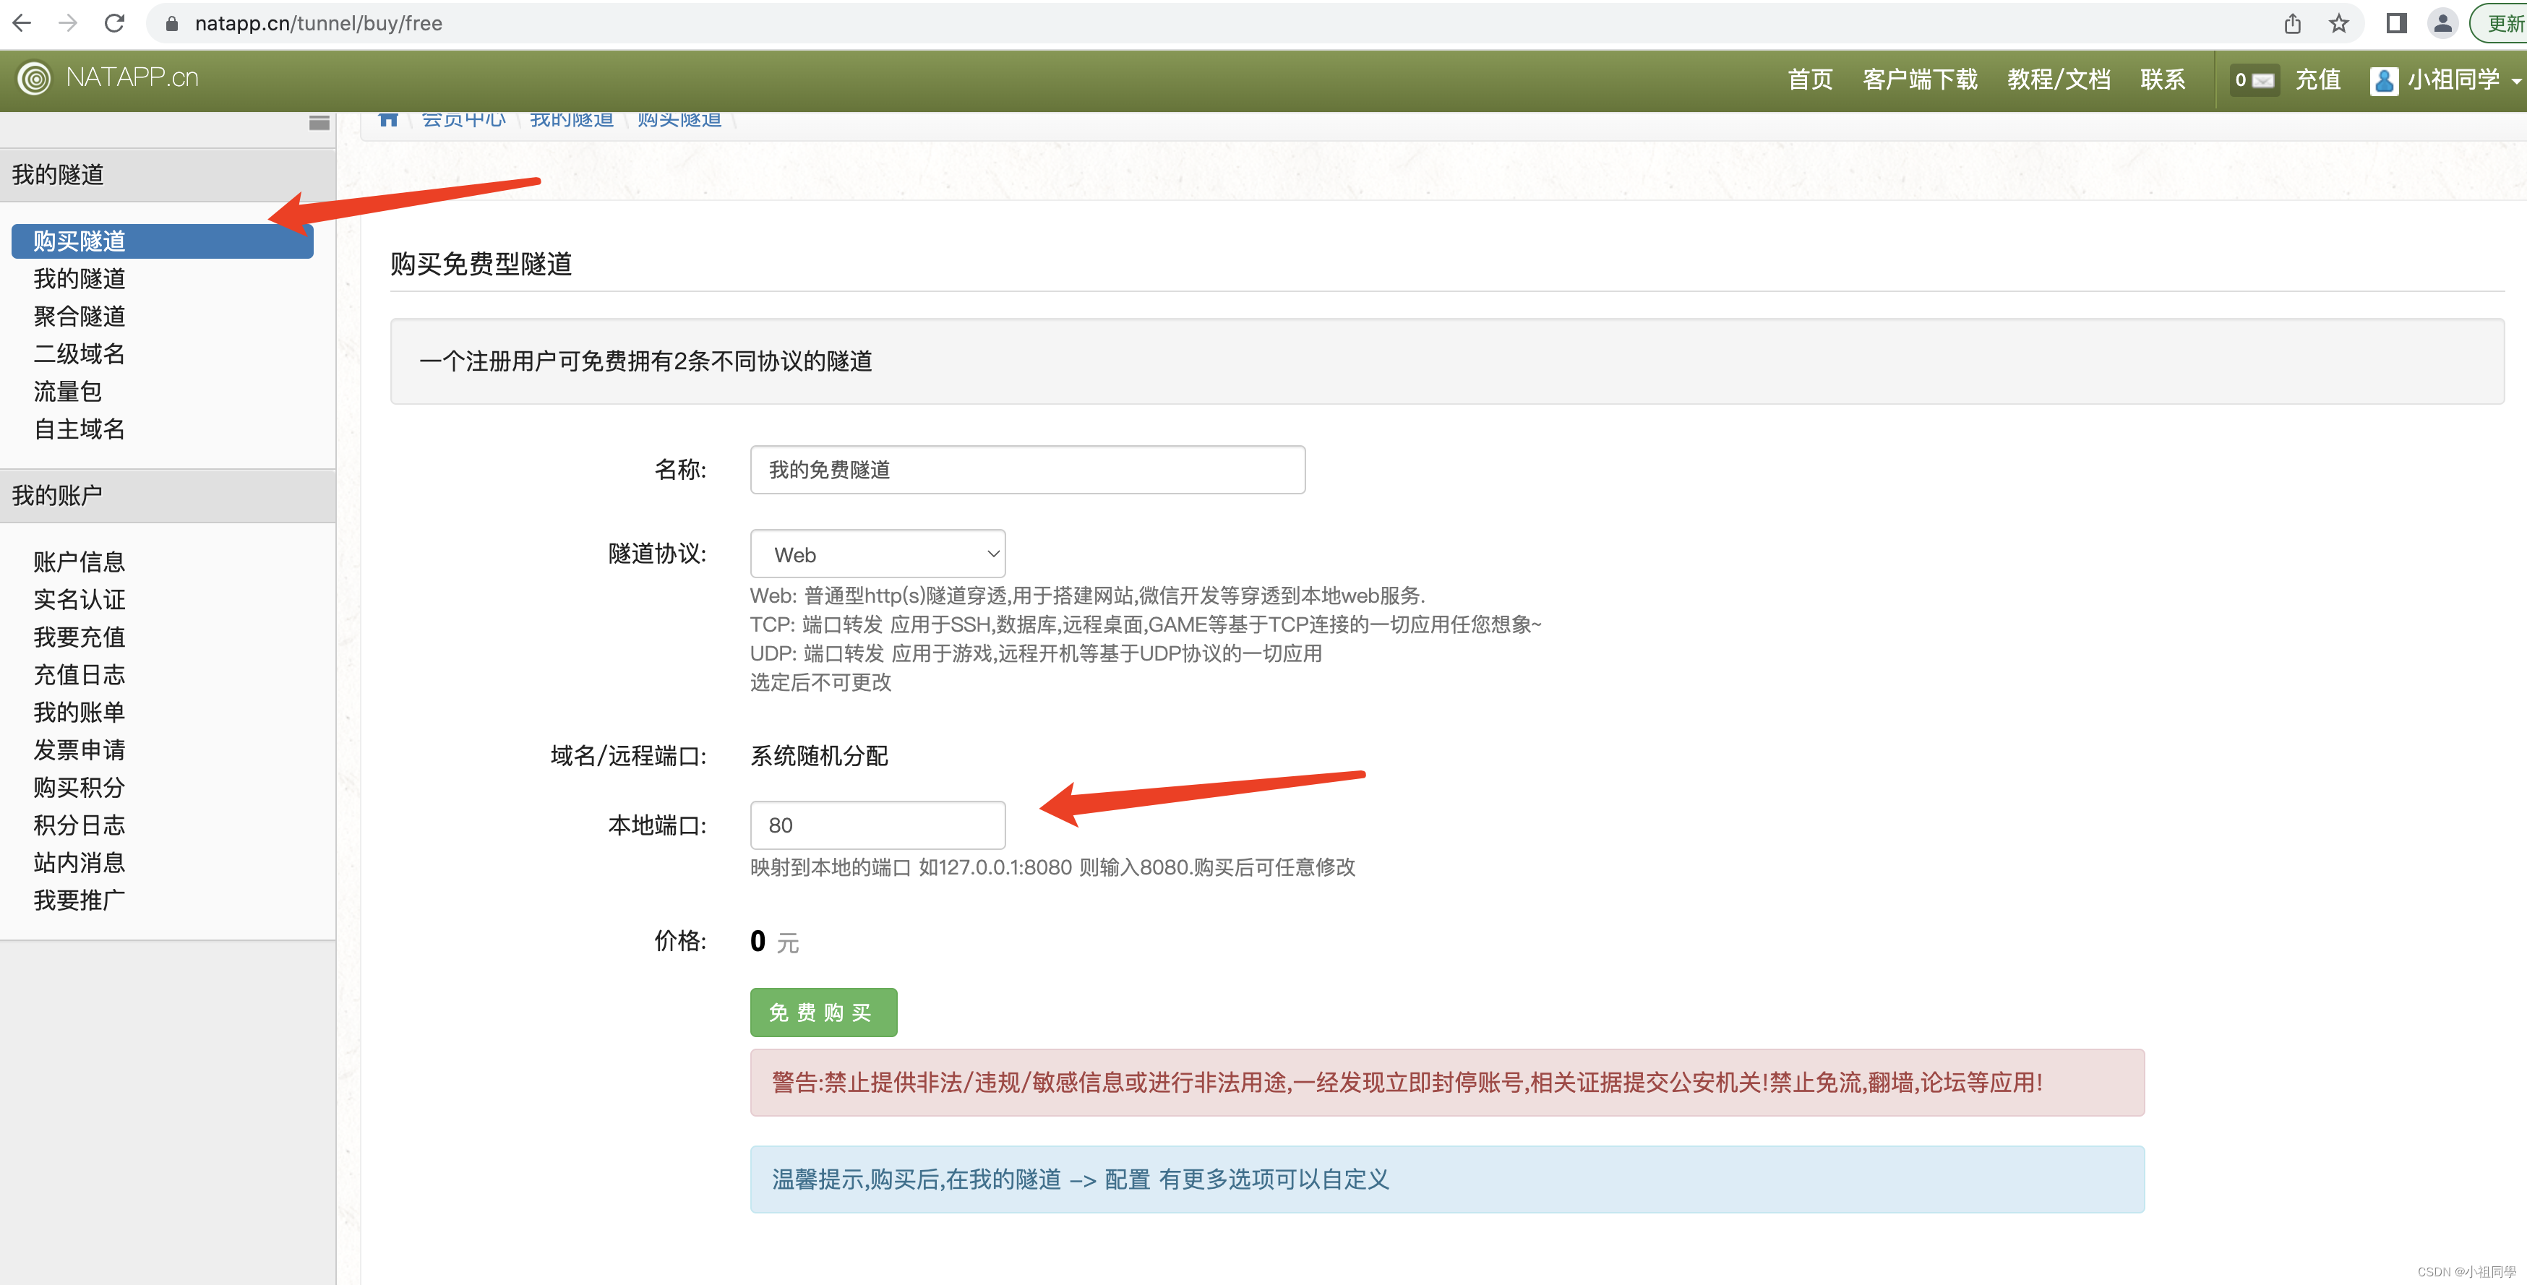This screenshot has width=2527, height=1285.
Task: Open 自主域名 in the sidebar
Action: point(80,429)
